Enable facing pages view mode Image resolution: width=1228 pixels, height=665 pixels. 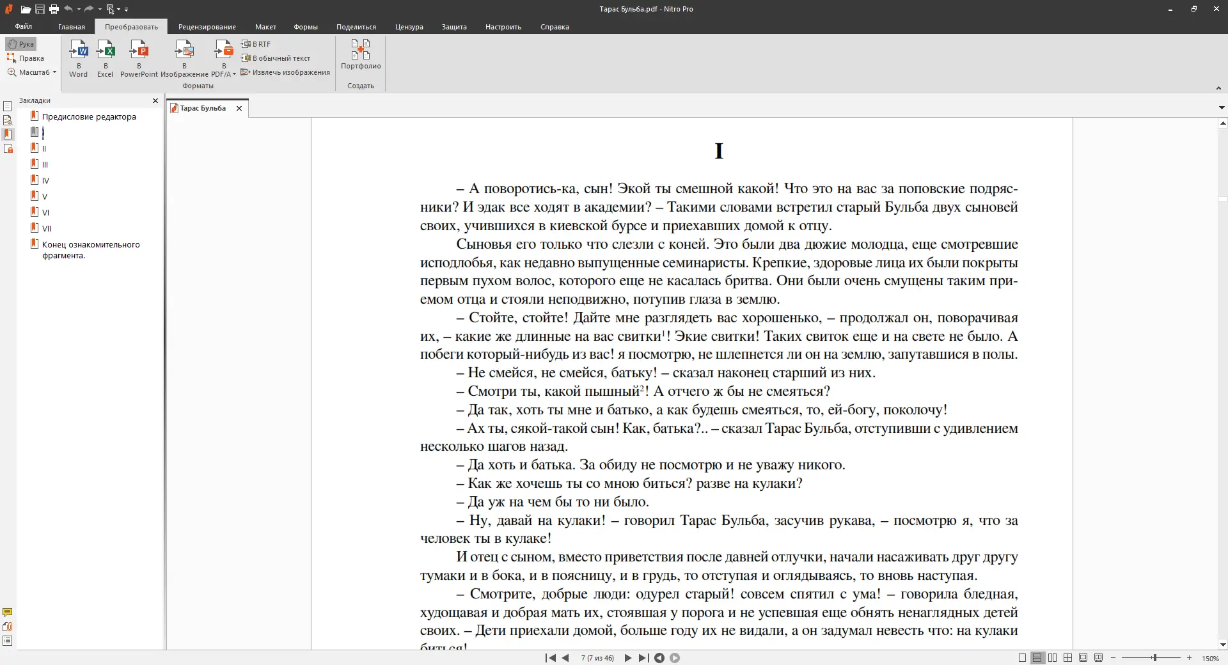pyautogui.click(x=1052, y=658)
